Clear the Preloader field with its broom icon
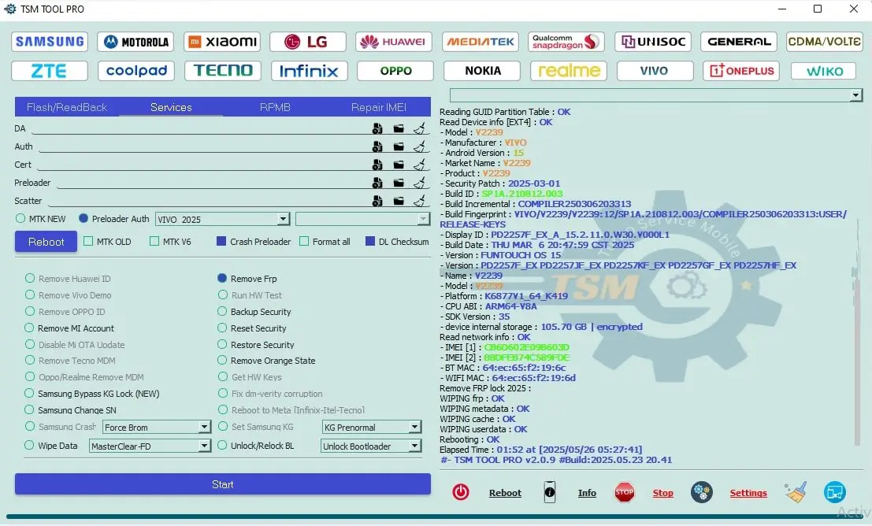The height and width of the screenshot is (526, 872). (x=419, y=183)
